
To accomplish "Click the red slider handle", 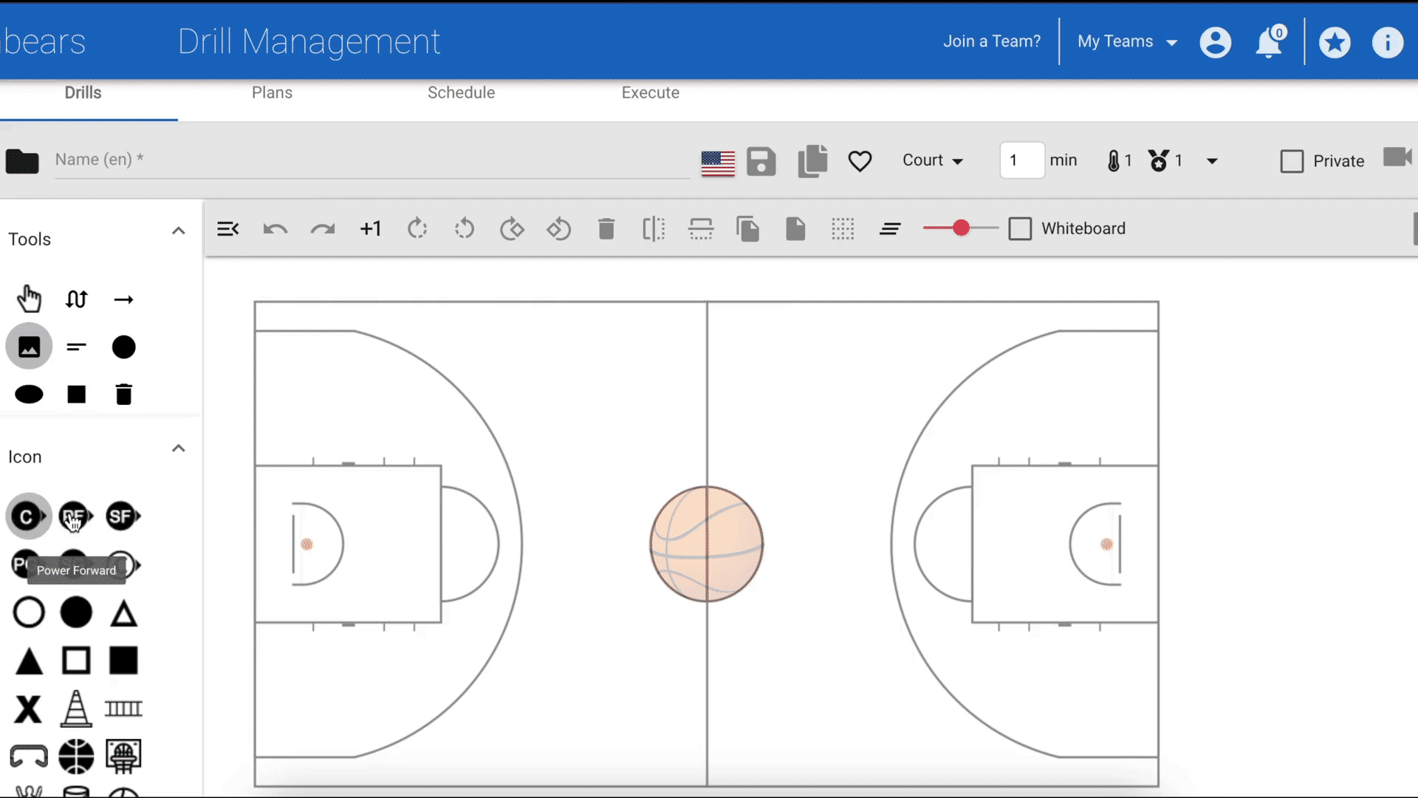I will click(x=960, y=228).
